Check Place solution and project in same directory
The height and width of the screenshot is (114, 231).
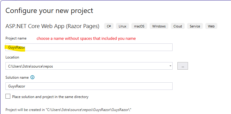pyautogui.click(x=8, y=97)
